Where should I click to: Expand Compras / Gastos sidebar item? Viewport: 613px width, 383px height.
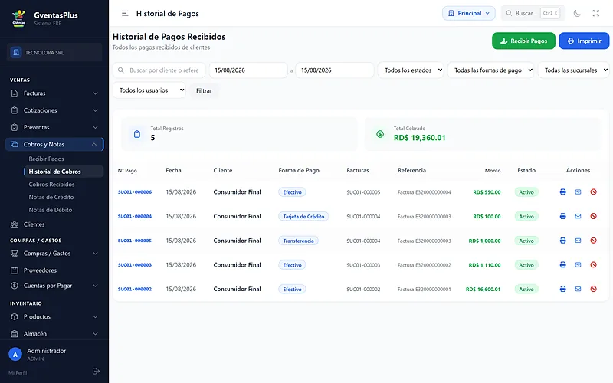point(54,254)
